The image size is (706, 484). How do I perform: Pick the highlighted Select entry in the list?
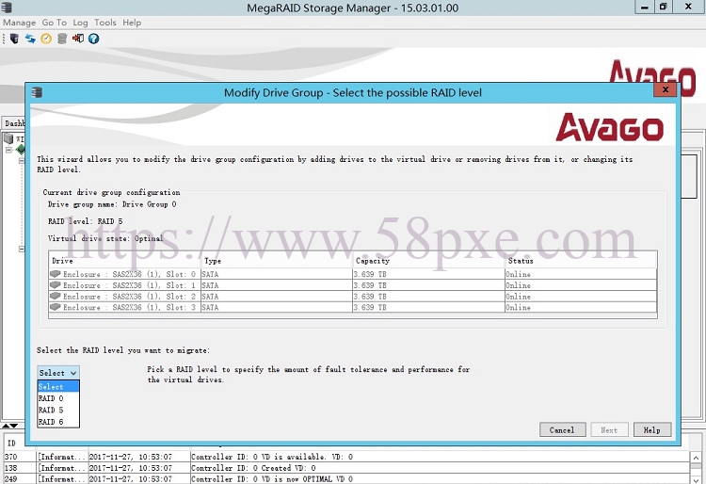[58, 387]
